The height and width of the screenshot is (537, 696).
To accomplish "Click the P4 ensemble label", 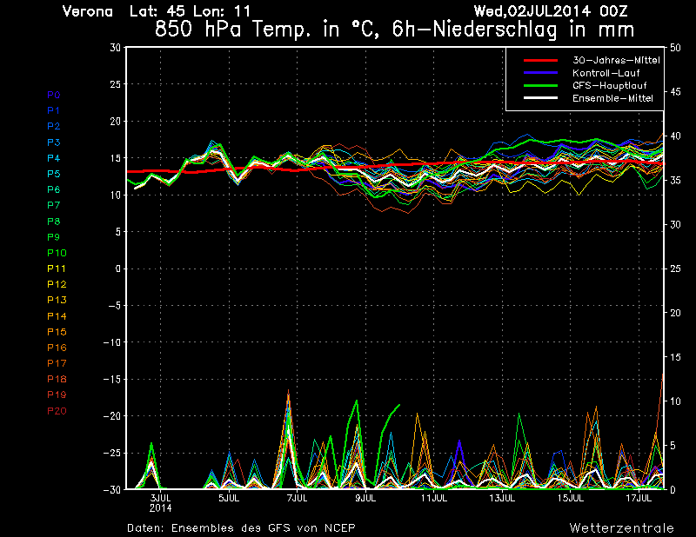I will coord(54,158).
